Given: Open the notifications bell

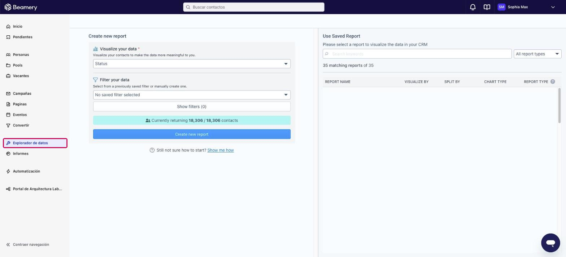Looking at the screenshot, I should [473, 7].
